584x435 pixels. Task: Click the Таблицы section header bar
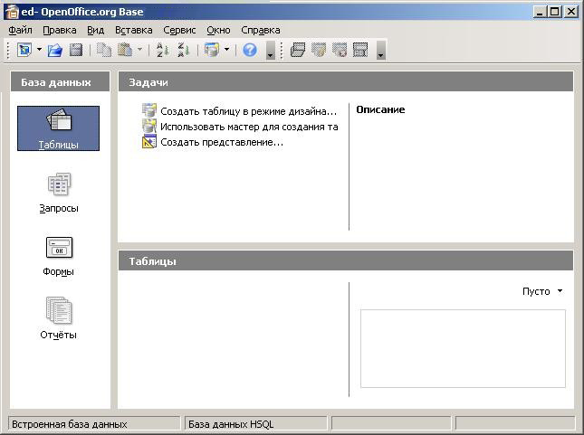[x=346, y=260]
